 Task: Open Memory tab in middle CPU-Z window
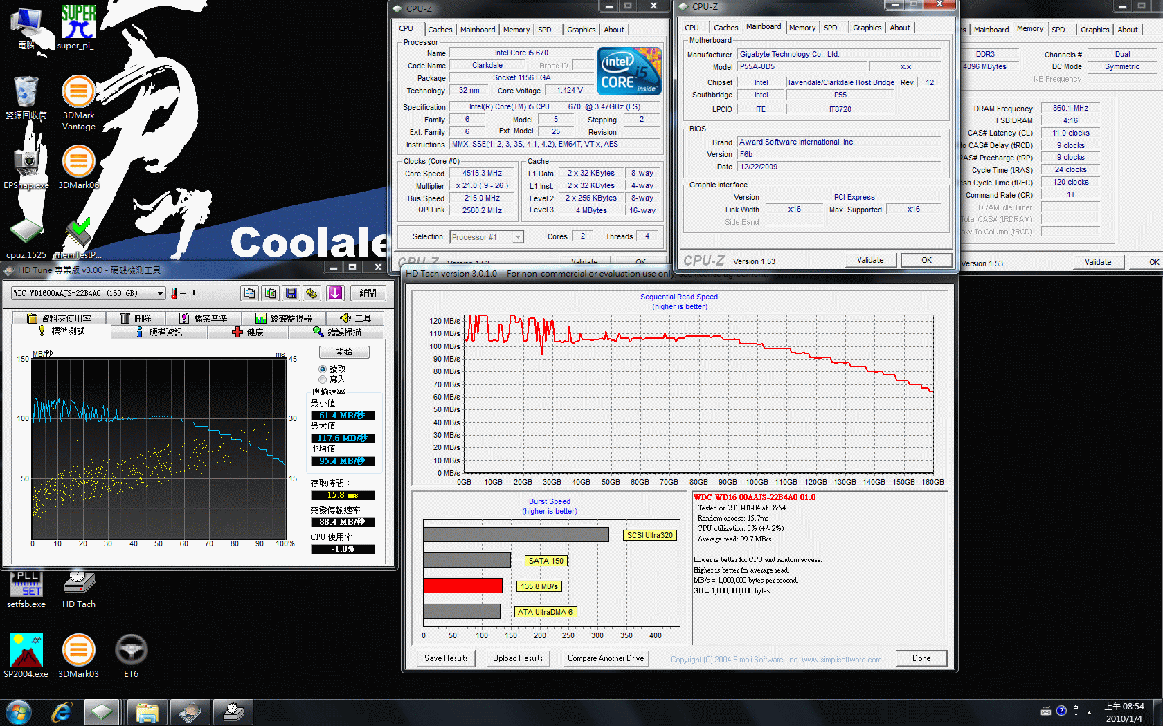click(802, 28)
